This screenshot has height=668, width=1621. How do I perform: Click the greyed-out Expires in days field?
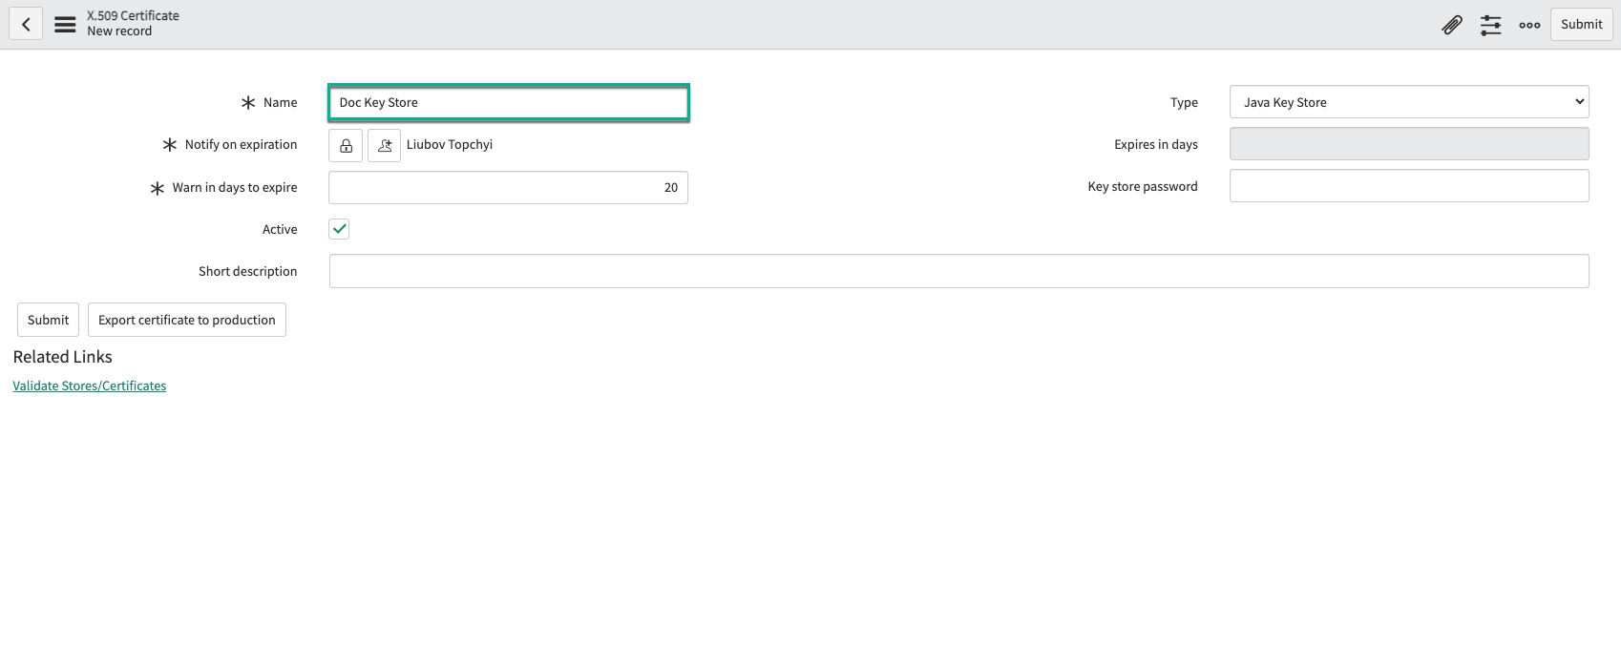pyautogui.click(x=1408, y=144)
